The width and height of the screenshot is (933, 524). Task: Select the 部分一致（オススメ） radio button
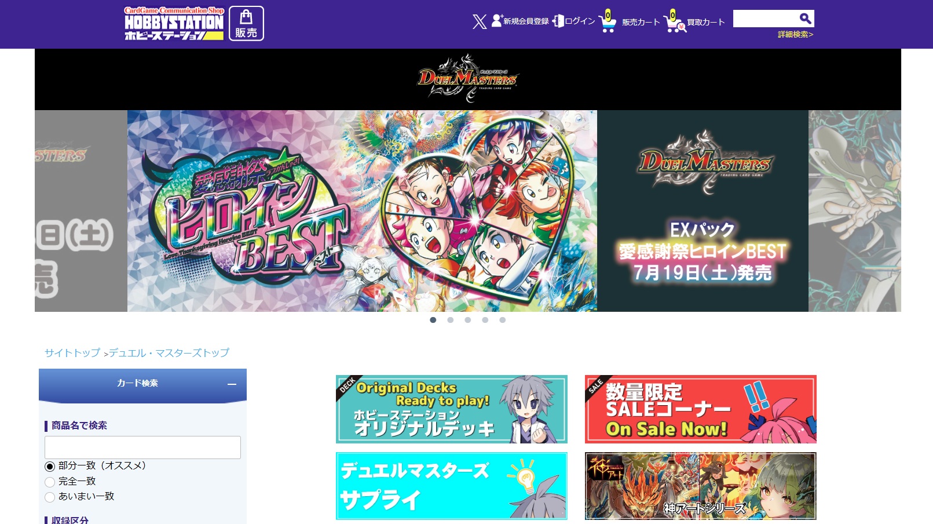tap(50, 467)
